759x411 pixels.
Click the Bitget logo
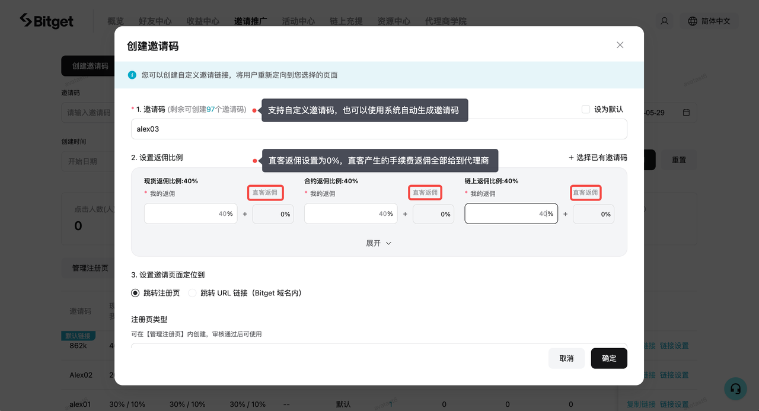[x=47, y=21]
